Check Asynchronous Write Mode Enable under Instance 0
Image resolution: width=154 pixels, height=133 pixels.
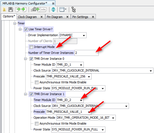37,82
